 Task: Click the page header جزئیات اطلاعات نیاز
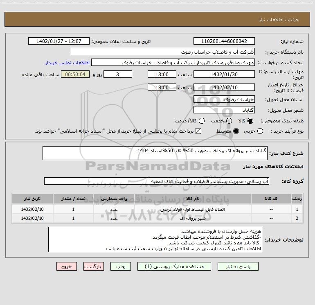click(x=279, y=20)
